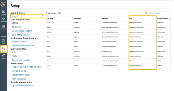Focus the Search users field

[x=157, y=13]
